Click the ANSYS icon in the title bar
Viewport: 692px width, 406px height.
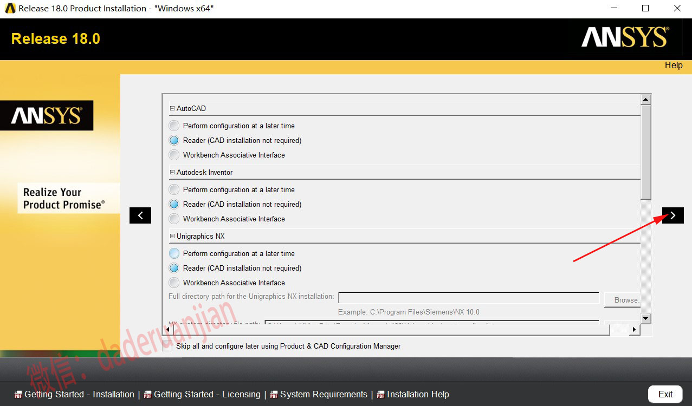tap(10, 8)
